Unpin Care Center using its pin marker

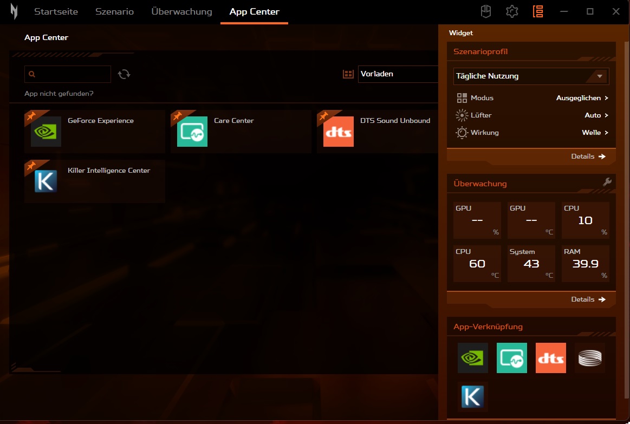pyautogui.click(x=177, y=116)
